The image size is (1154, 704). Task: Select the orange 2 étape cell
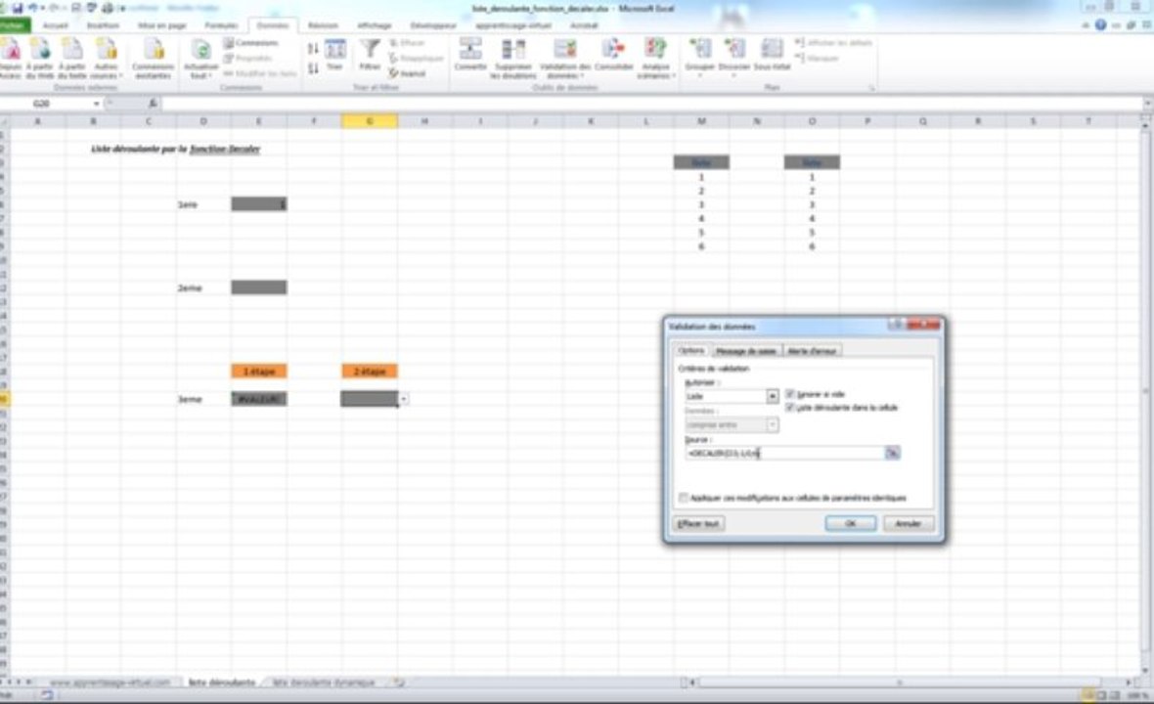click(x=370, y=372)
